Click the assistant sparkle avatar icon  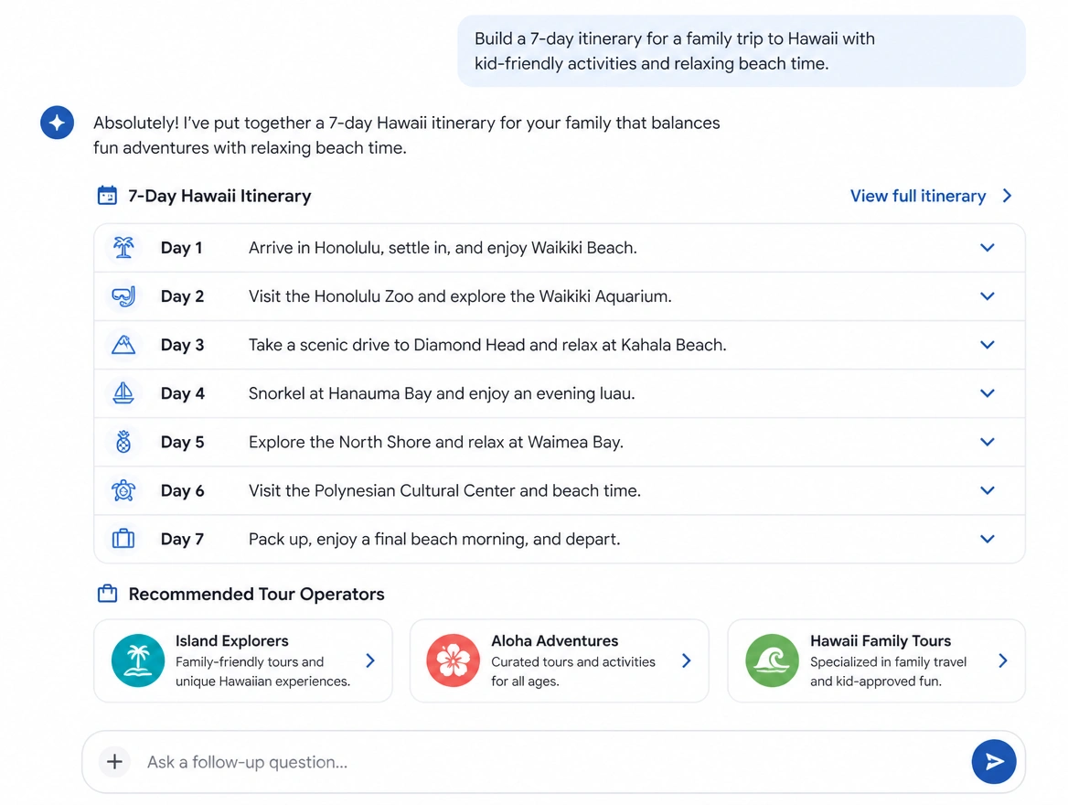coord(58,123)
